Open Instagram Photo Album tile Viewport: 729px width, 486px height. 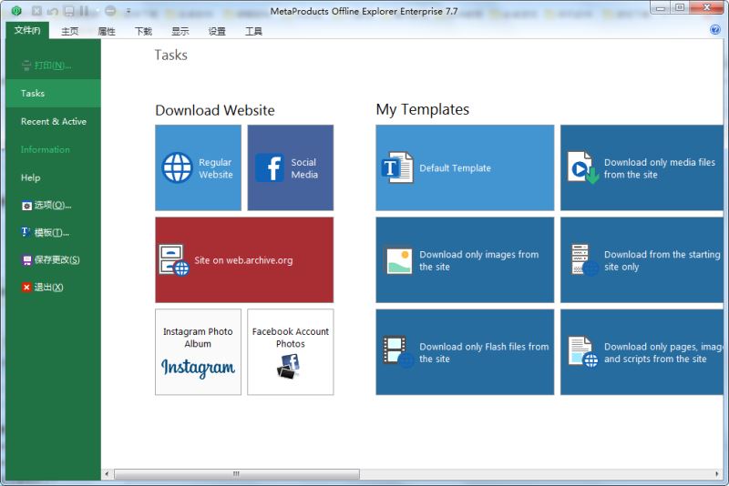click(198, 352)
